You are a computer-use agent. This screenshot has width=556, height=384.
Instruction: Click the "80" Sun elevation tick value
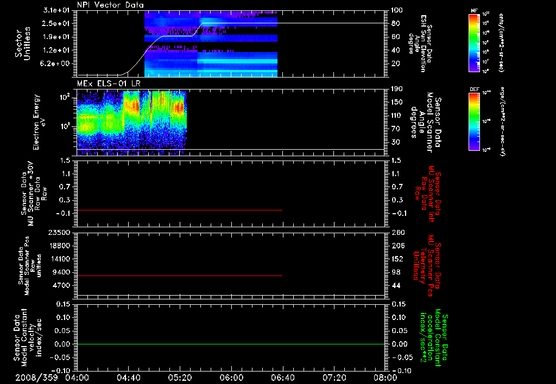click(395, 23)
